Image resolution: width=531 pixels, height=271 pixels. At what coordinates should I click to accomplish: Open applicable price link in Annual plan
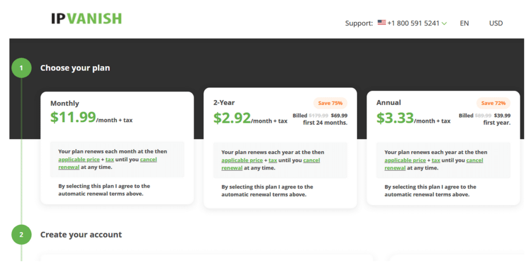pyautogui.click(x=405, y=160)
